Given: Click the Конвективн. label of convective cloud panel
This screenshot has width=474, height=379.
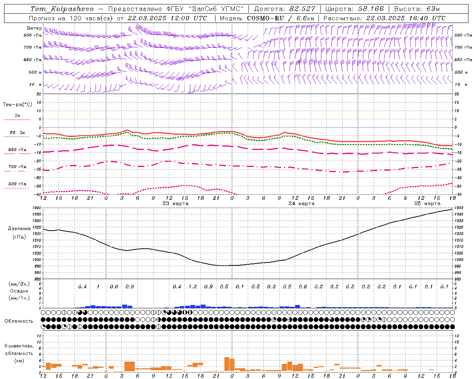Looking at the screenshot, I should (x=19, y=346).
